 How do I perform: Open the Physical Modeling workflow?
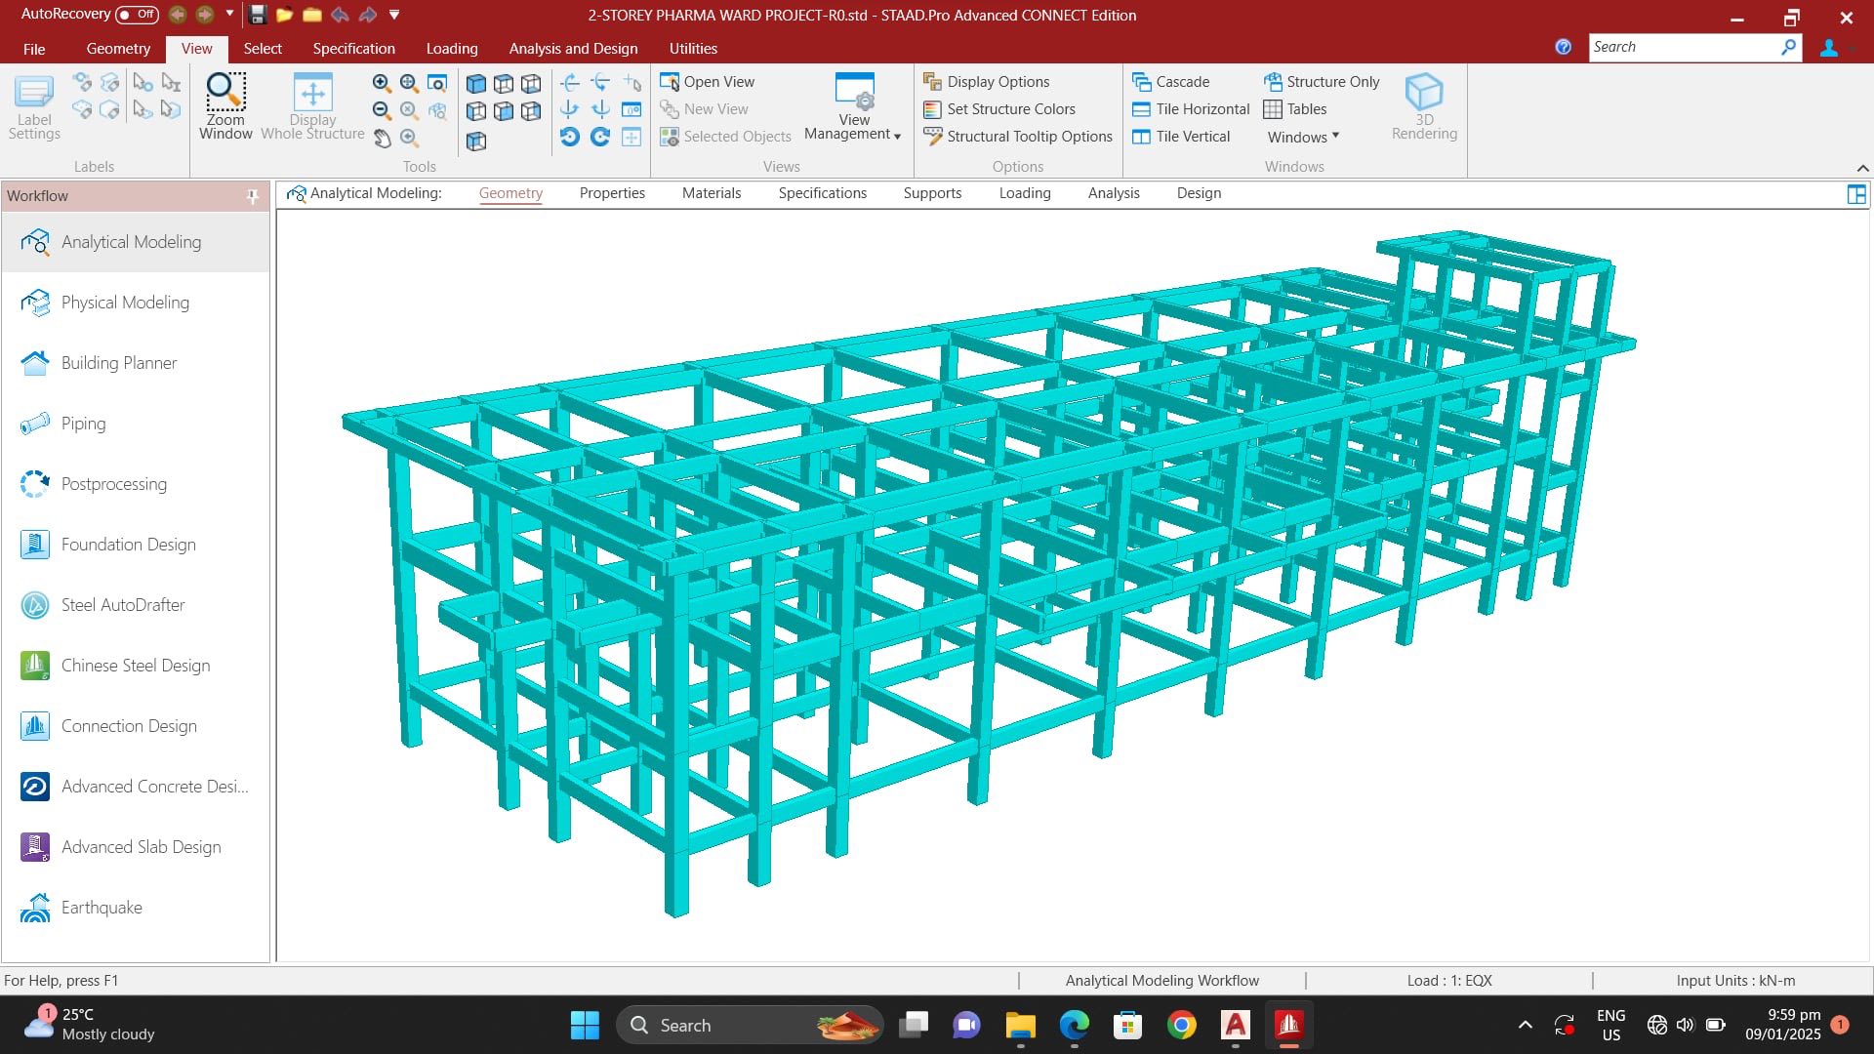pos(136,303)
